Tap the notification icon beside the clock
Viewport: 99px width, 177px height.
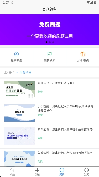tap(12, 2)
